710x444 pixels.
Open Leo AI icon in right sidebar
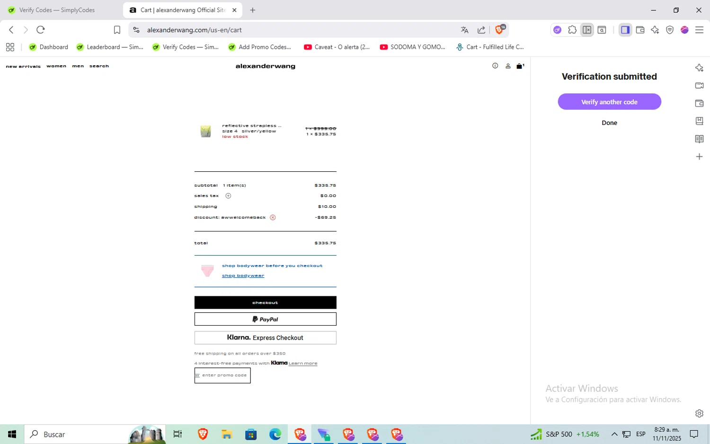(699, 68)
